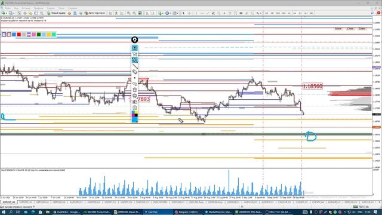Open the Templates dropdown
The height and width of the screenshot is (215, 382).
pos(175,13)
